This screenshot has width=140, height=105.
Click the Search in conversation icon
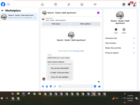pyautogui.click(x=124, y=30)
